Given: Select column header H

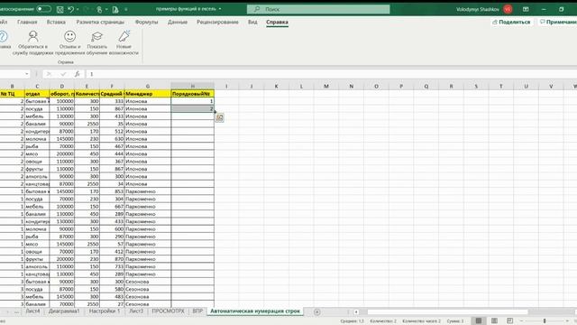Looking at the screenshot, I should click(192, 87).
